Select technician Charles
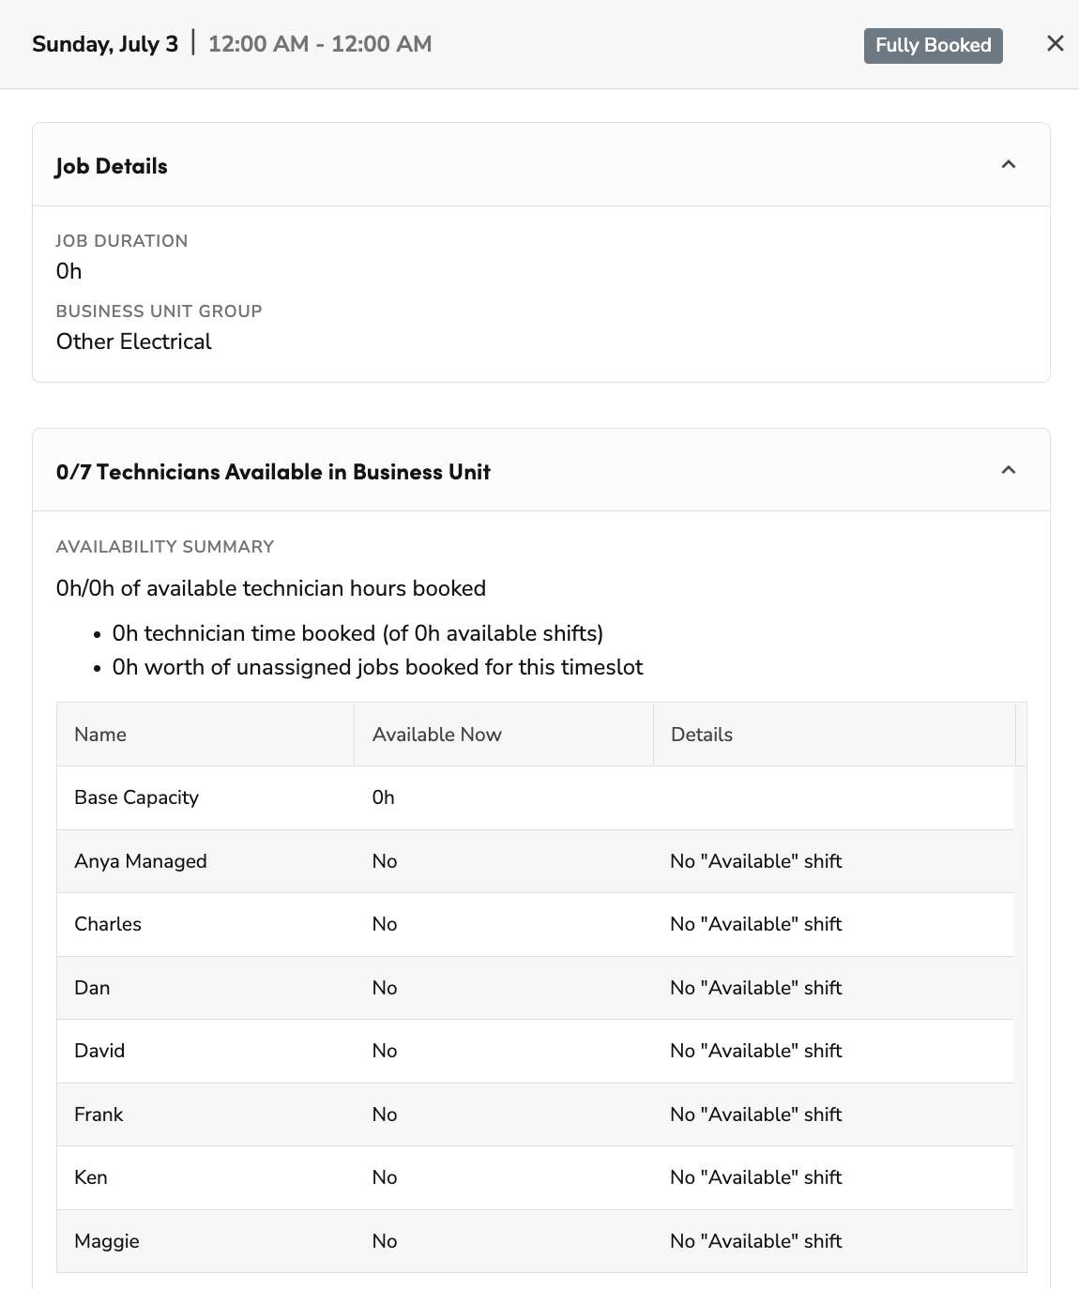1079x1289 pixels. coord(108,924)
